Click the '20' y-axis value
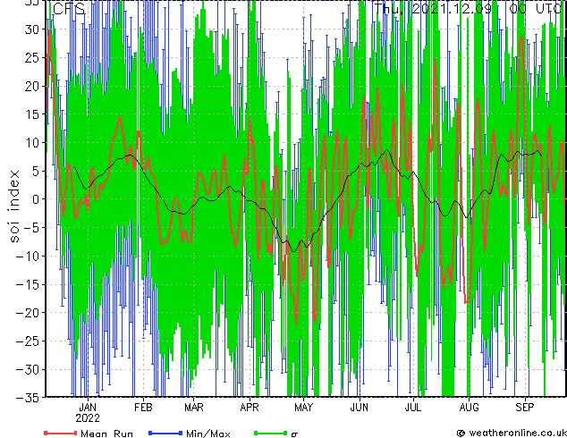Viewport: 567px width, 438px height. 32,86
